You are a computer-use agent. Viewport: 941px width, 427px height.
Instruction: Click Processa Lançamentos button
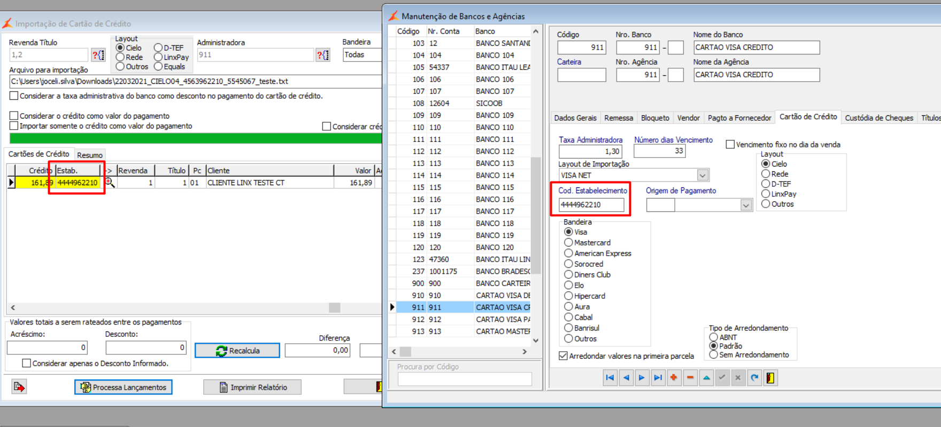point(123,387)
